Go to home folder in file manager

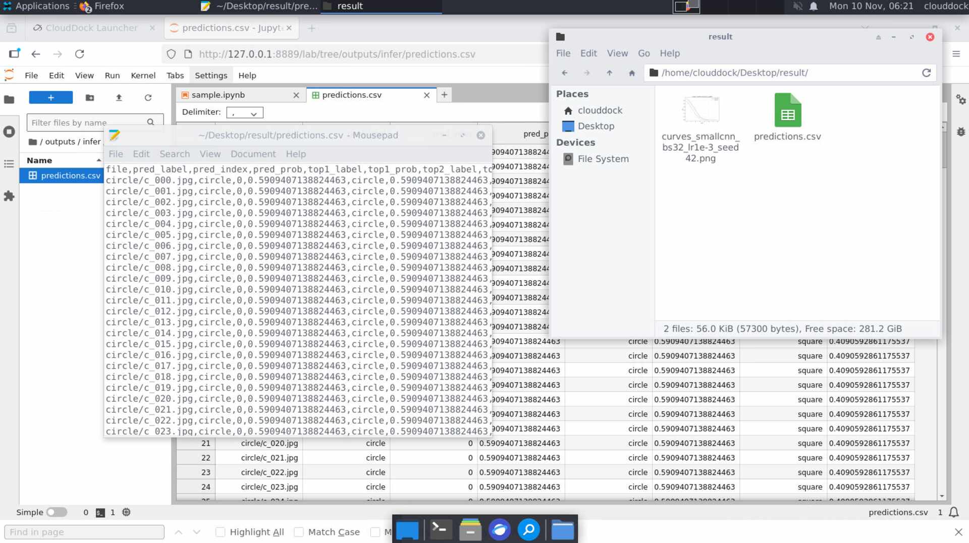click(x=631, y=73)
